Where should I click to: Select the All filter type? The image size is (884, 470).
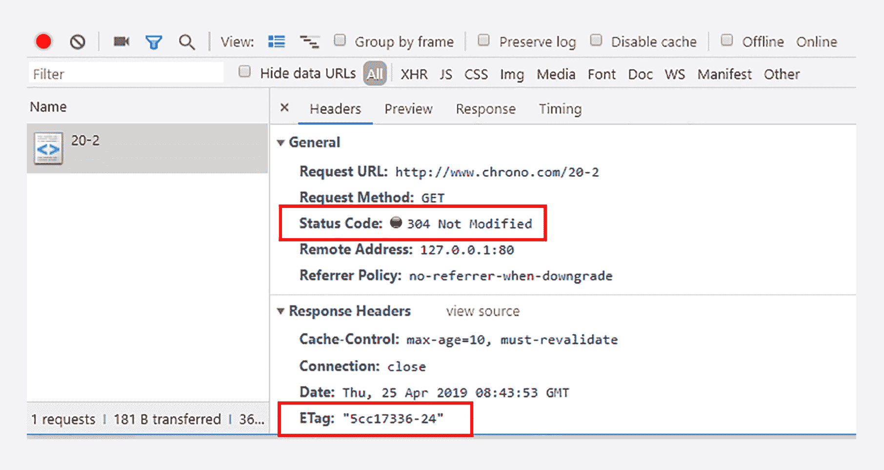(x=375, y=74)
